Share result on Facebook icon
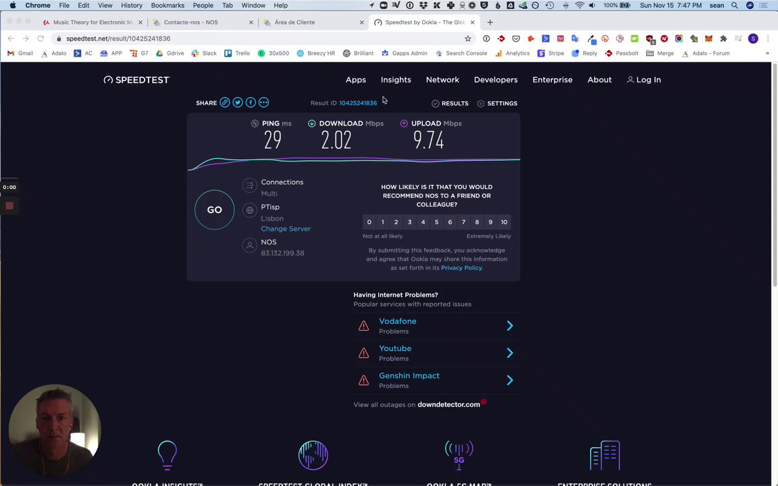 pos(251,103)
